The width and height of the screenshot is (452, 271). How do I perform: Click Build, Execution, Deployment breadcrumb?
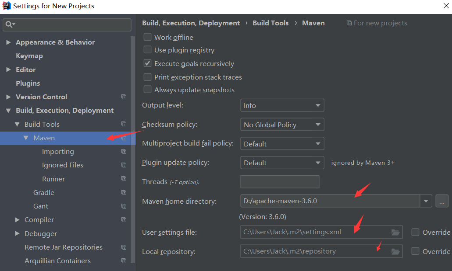(x=191, y=23)
